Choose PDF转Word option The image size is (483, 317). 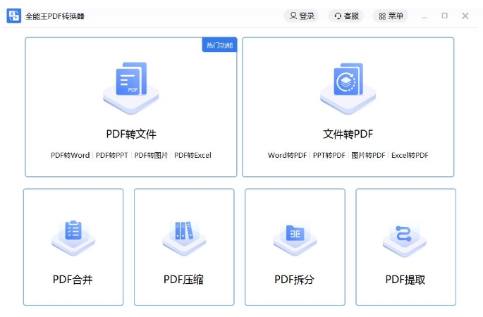(71, 155)
